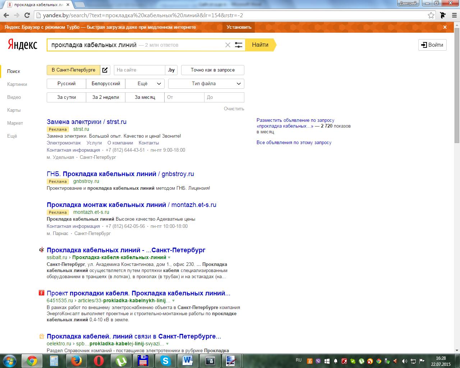Open the 'Тип файла' dropdown
This screenshot has height=368, width=460.
[x=206, y=84]
